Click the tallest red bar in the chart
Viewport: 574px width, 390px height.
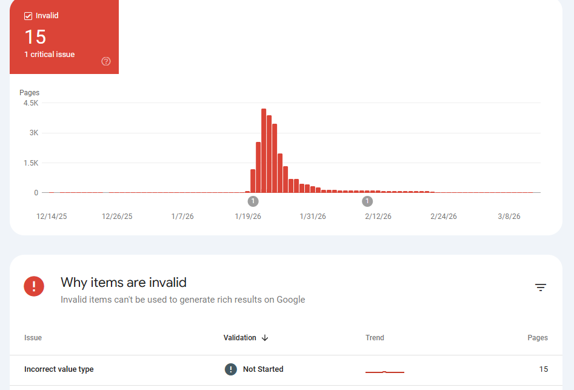pos(264,152)
